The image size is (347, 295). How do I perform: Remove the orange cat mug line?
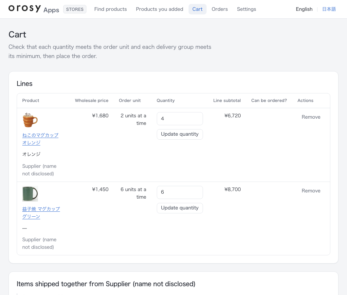click(311, 117)
